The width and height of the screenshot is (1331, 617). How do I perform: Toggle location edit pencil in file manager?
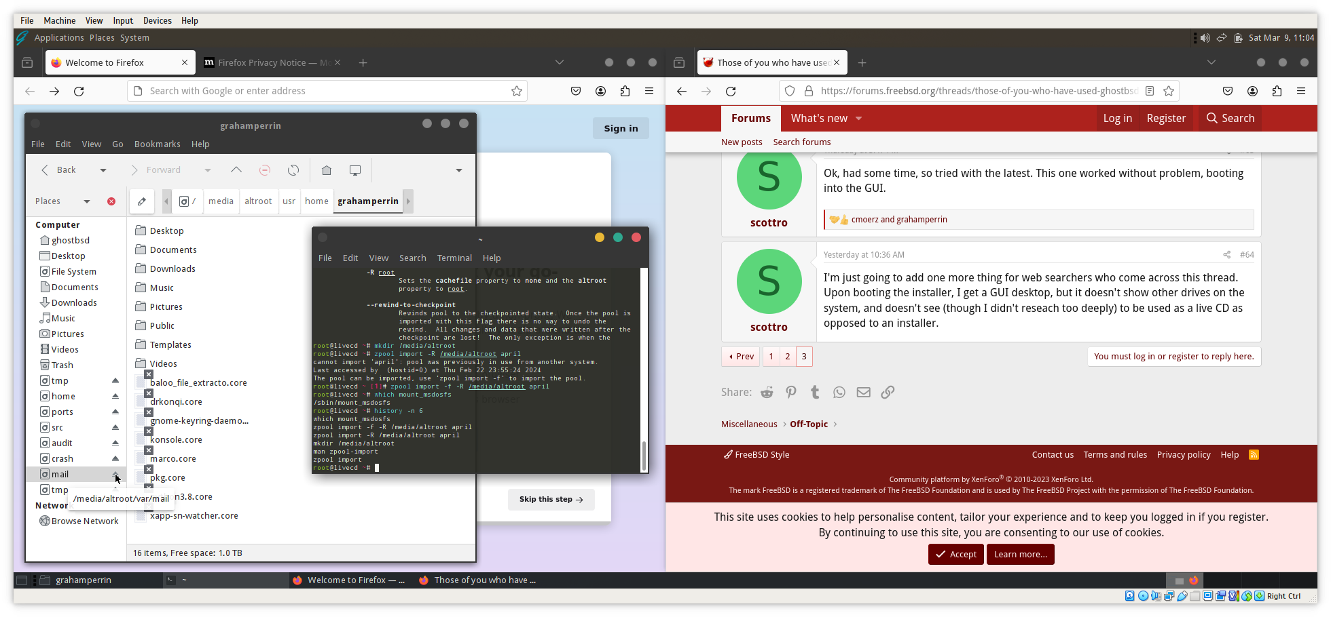pos(141,201)
